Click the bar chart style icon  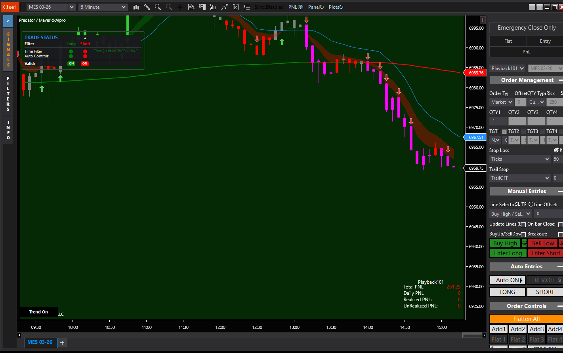[136, 7]
